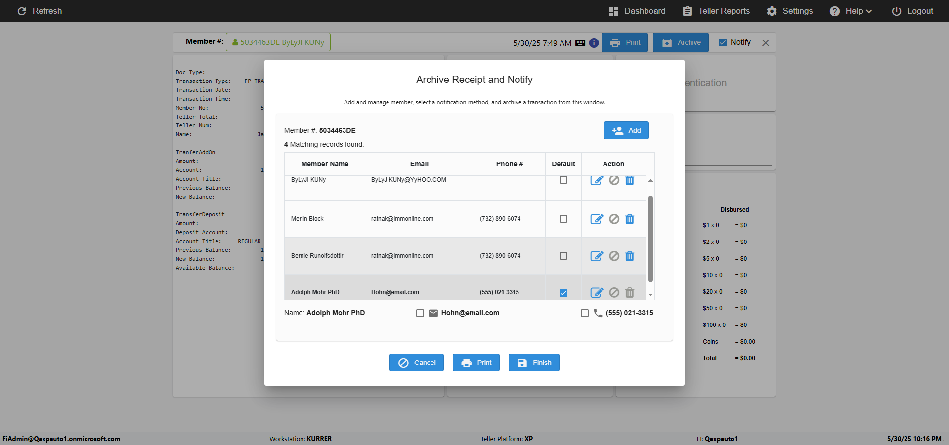Open Settings from top bar

(790, 11)
